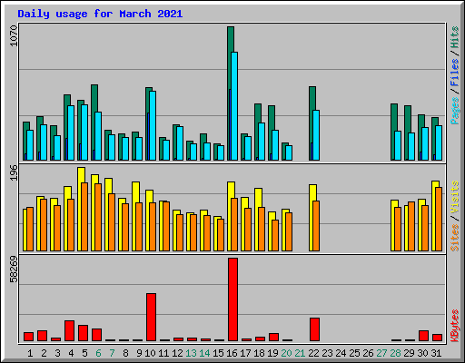Click the orange sites bar for day 31

(x=439, y=219)
